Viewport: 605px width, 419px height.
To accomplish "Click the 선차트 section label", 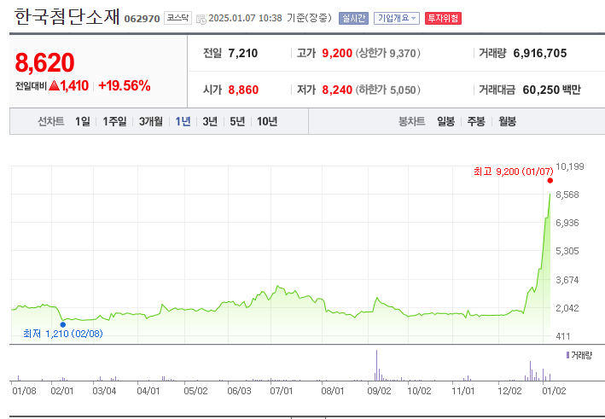I will [x=50, y=121].
